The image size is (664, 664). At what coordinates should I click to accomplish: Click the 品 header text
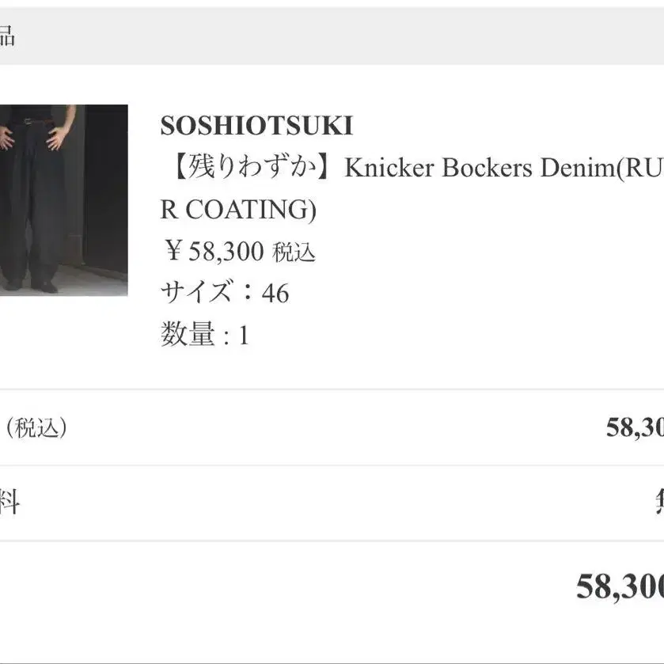point(7,36)
